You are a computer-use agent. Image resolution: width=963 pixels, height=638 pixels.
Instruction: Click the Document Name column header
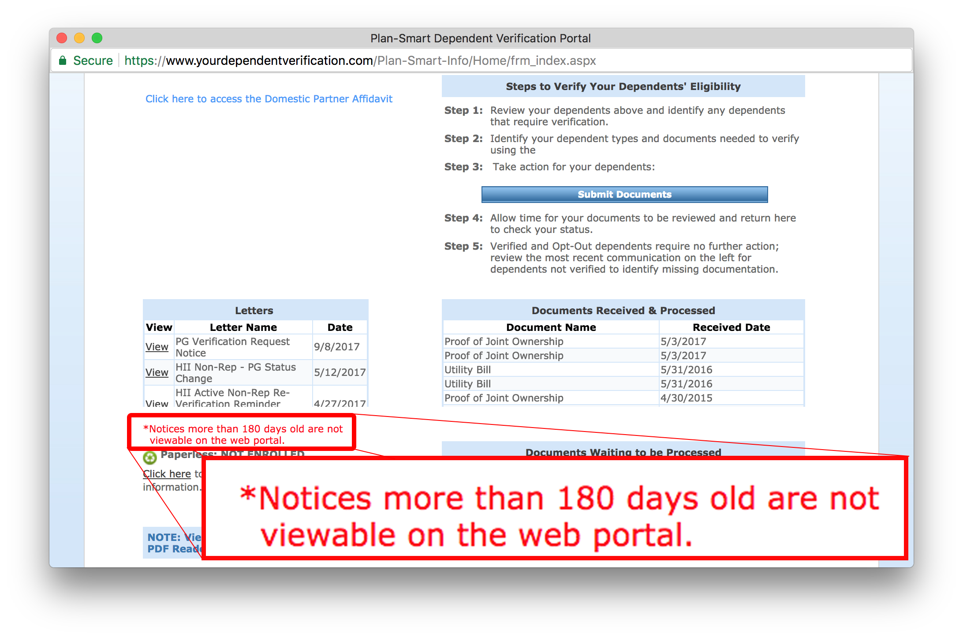pyautogui.click(x=551, y=327)
